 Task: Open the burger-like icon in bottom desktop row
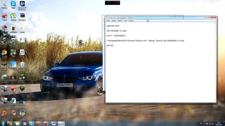pyautogui.click(x=13, y=114)
